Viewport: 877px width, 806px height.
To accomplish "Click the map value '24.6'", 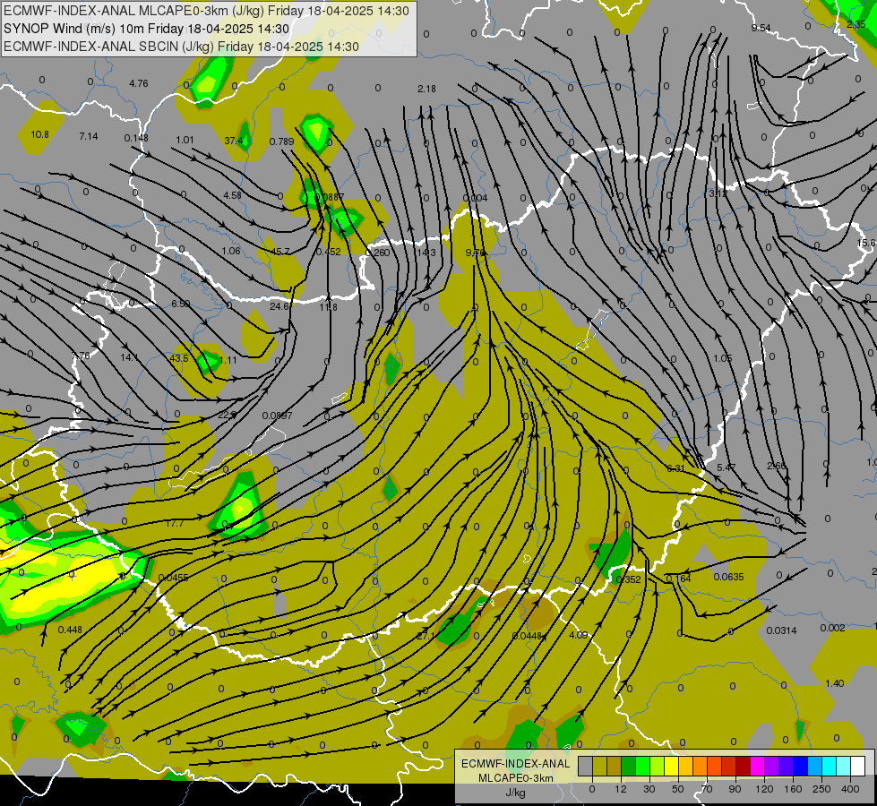I will coord(279,306).
